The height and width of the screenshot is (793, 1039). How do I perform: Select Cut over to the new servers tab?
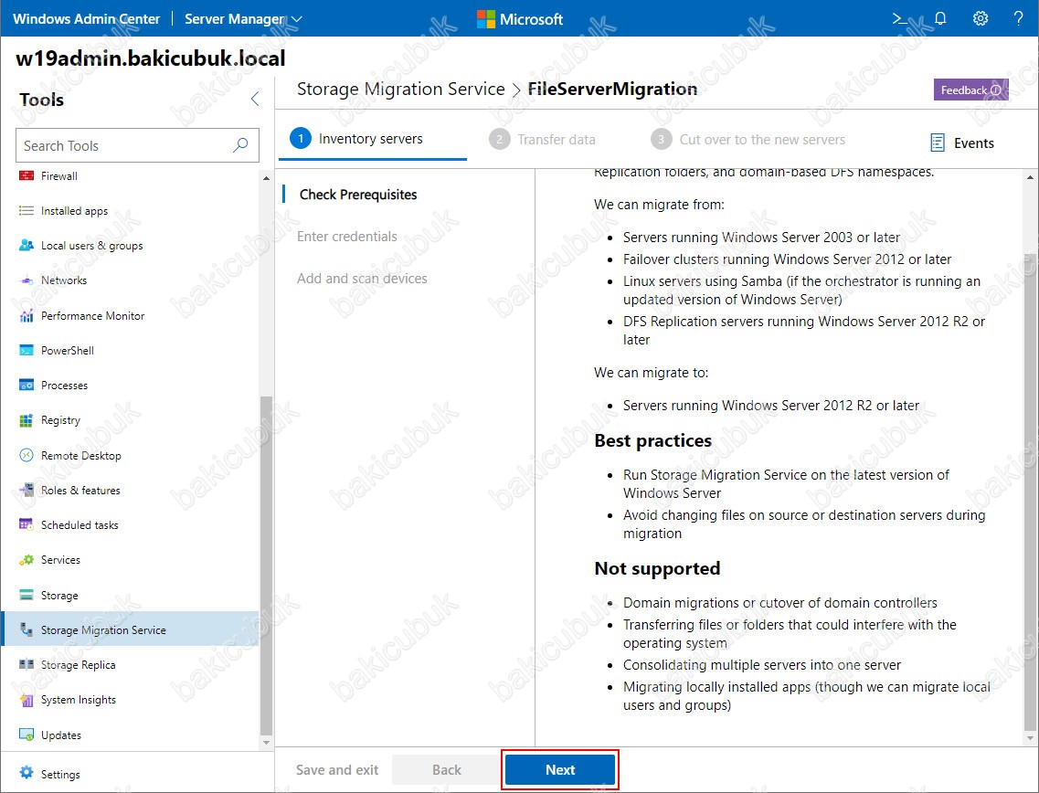point(748,140)
